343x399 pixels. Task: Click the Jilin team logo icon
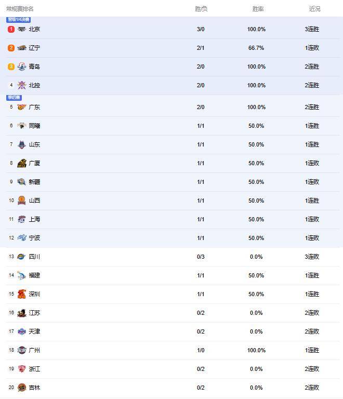pos(21,388)
